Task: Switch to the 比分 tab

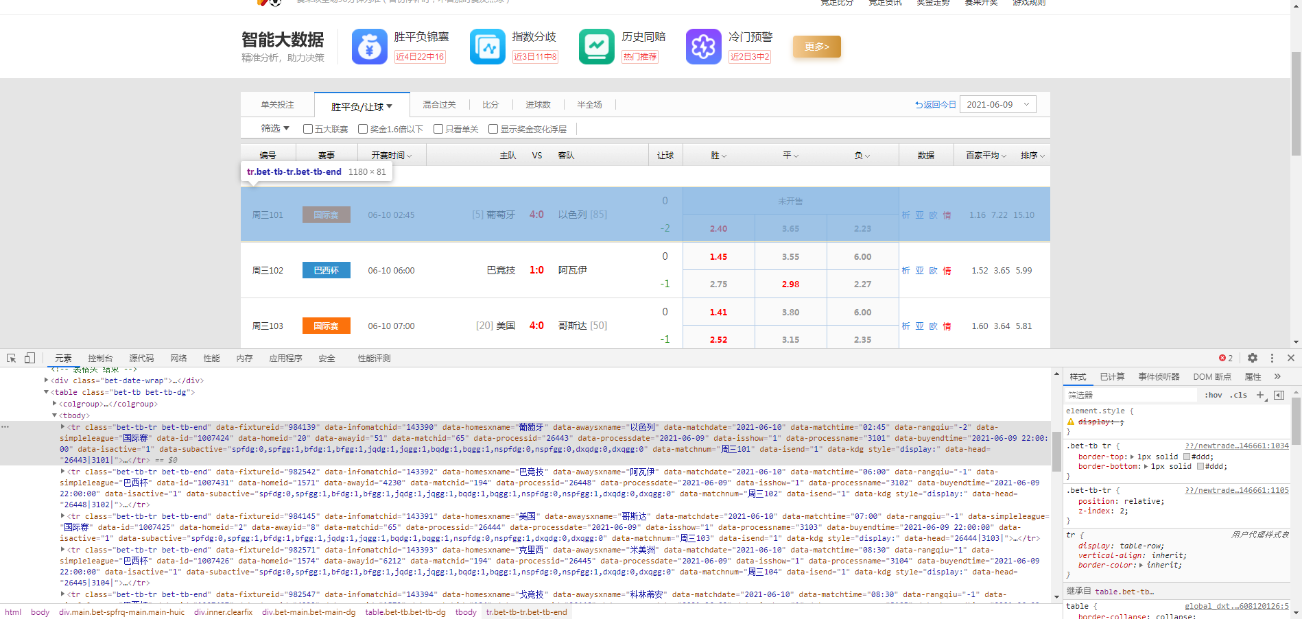Action: pos(490,104)
